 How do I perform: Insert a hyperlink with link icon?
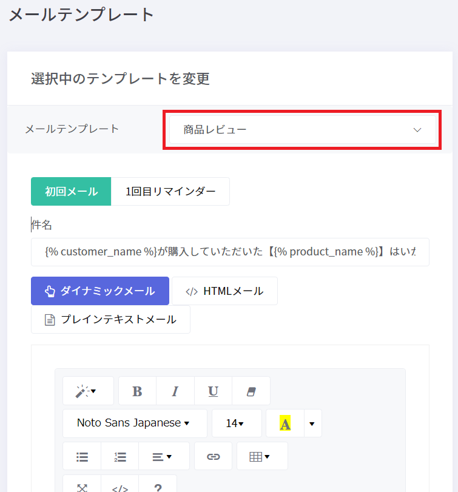click(213, 457)
